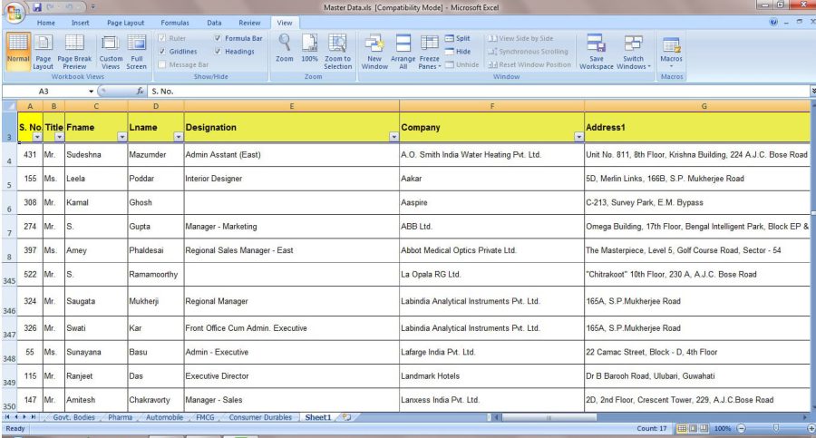816x438 pixels.
Task: Toggle the Headings checkbox
Action: click(x=218, y=52)
